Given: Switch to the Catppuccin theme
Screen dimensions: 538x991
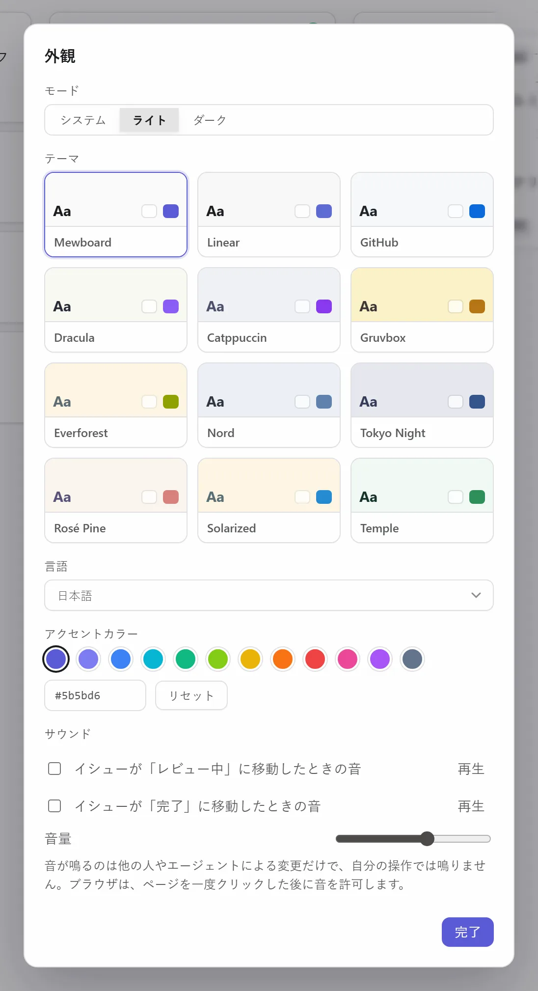Looking at the screenshot, I should (269, 310).
